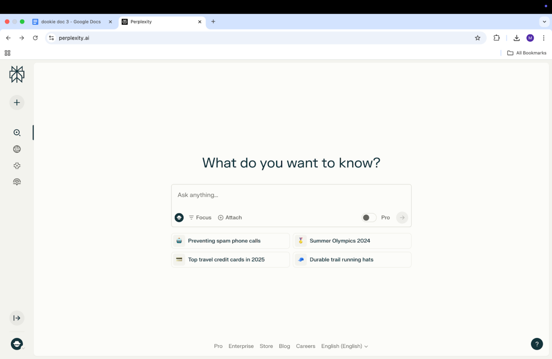Open the Perplexity logo home icon
Screen dimensions: 552x359
17,74
